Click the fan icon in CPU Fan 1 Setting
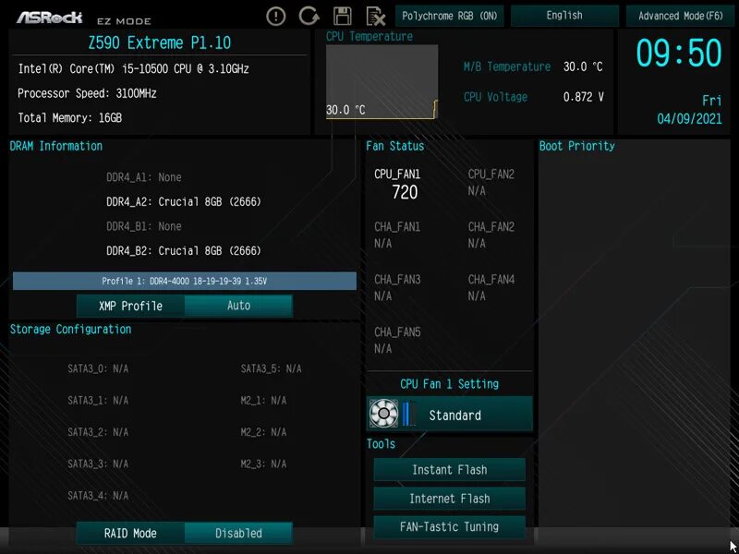Screen dimensions: 739x554 click(x=383, y=414)
